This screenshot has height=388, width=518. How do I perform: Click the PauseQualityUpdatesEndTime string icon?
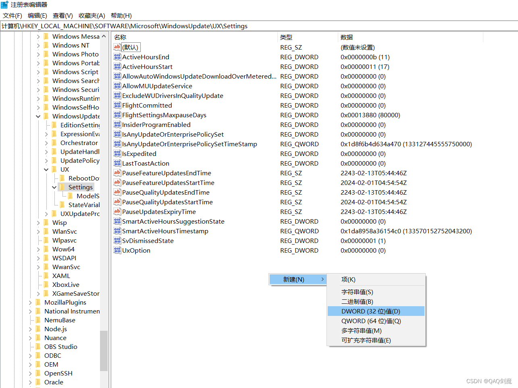(x=117, y=192)
